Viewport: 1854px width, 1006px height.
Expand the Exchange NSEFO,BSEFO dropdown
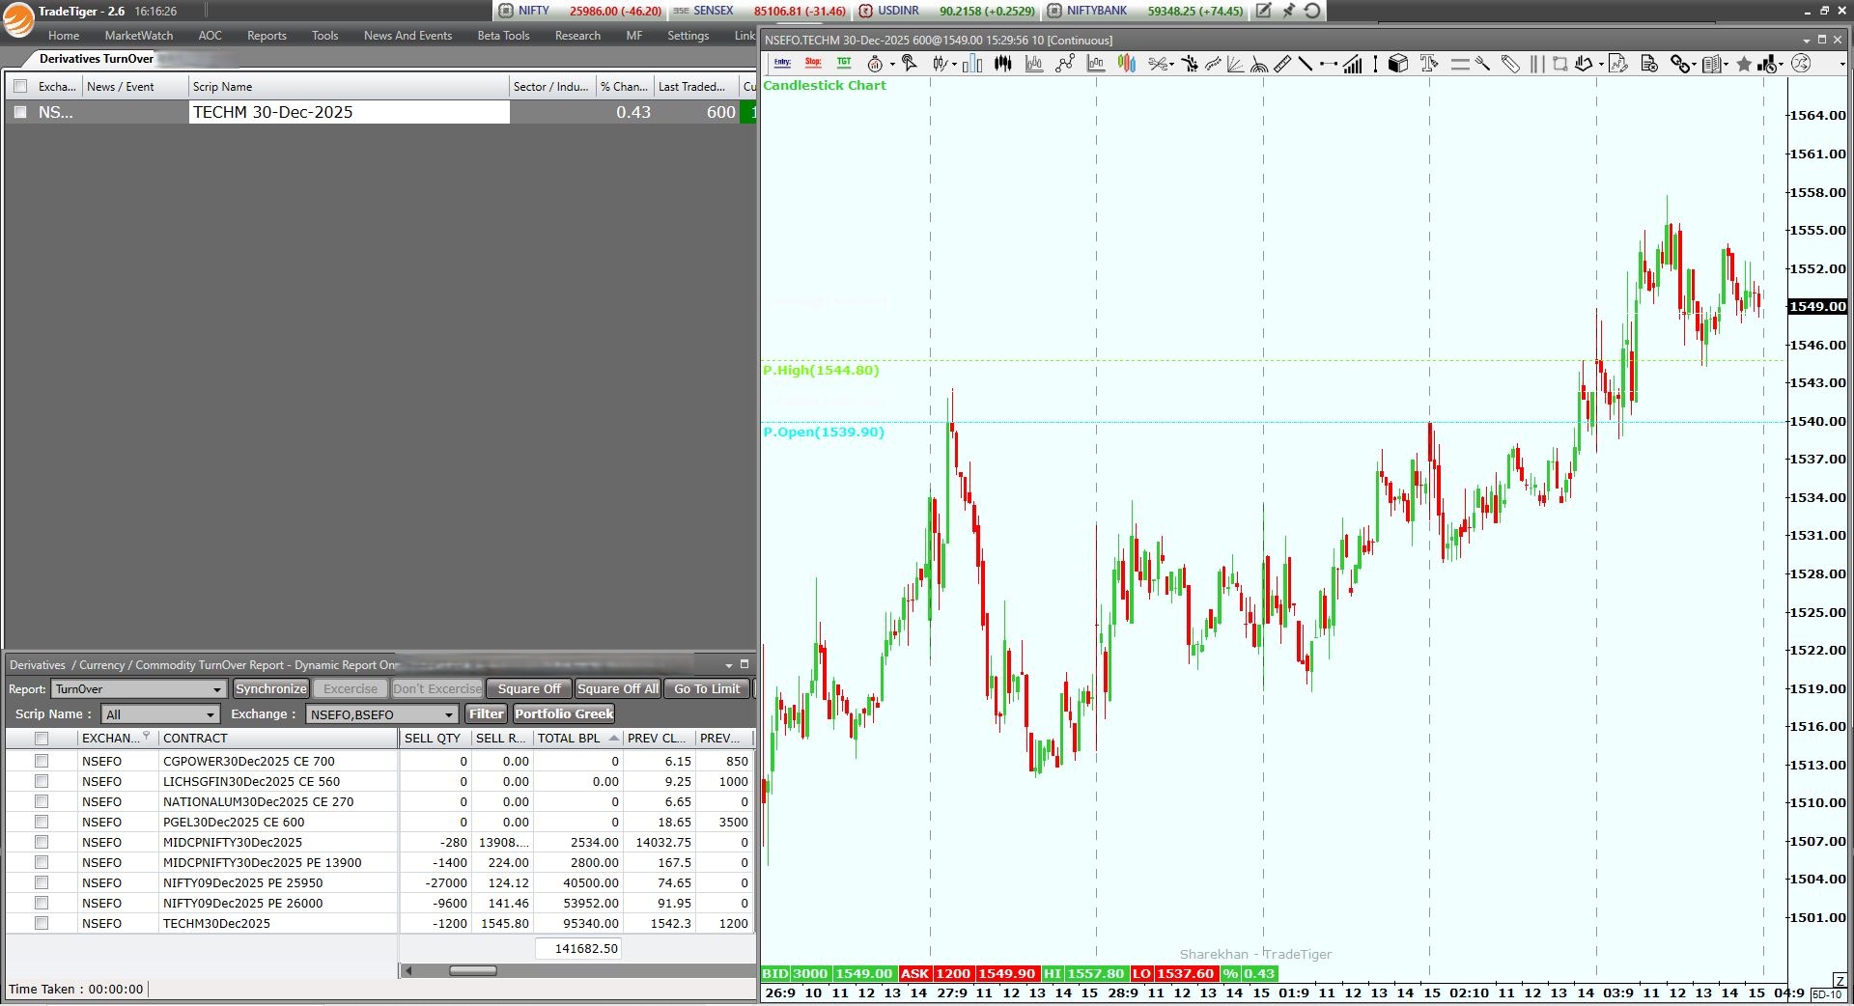(x=448, y=714)
